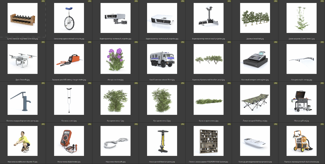This screenshot has height=164, width=325.
Task: Open the wall-mounted projector thumbnail
Action: click(x=116, y=18)
